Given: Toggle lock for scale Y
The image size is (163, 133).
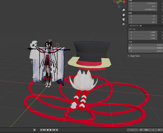Looking at the screenshot, I should pos(162,35).
